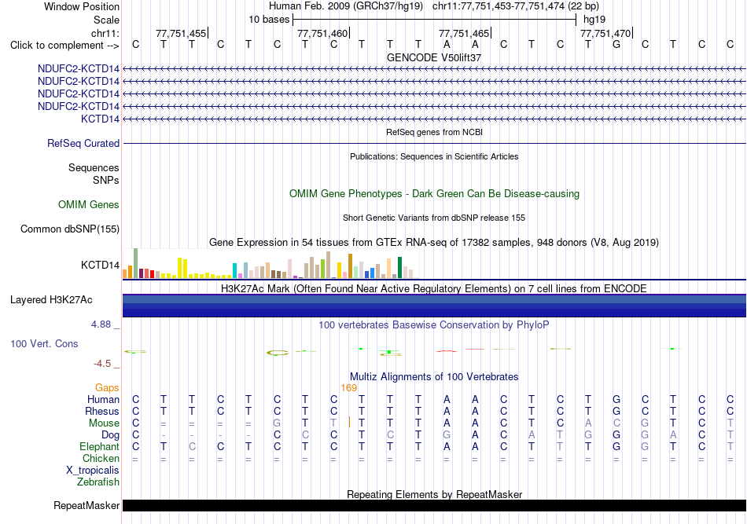Click the 'chr11:' ruler label
The image size is (747, 524).
pyautogui.click(x=105, y=33)
